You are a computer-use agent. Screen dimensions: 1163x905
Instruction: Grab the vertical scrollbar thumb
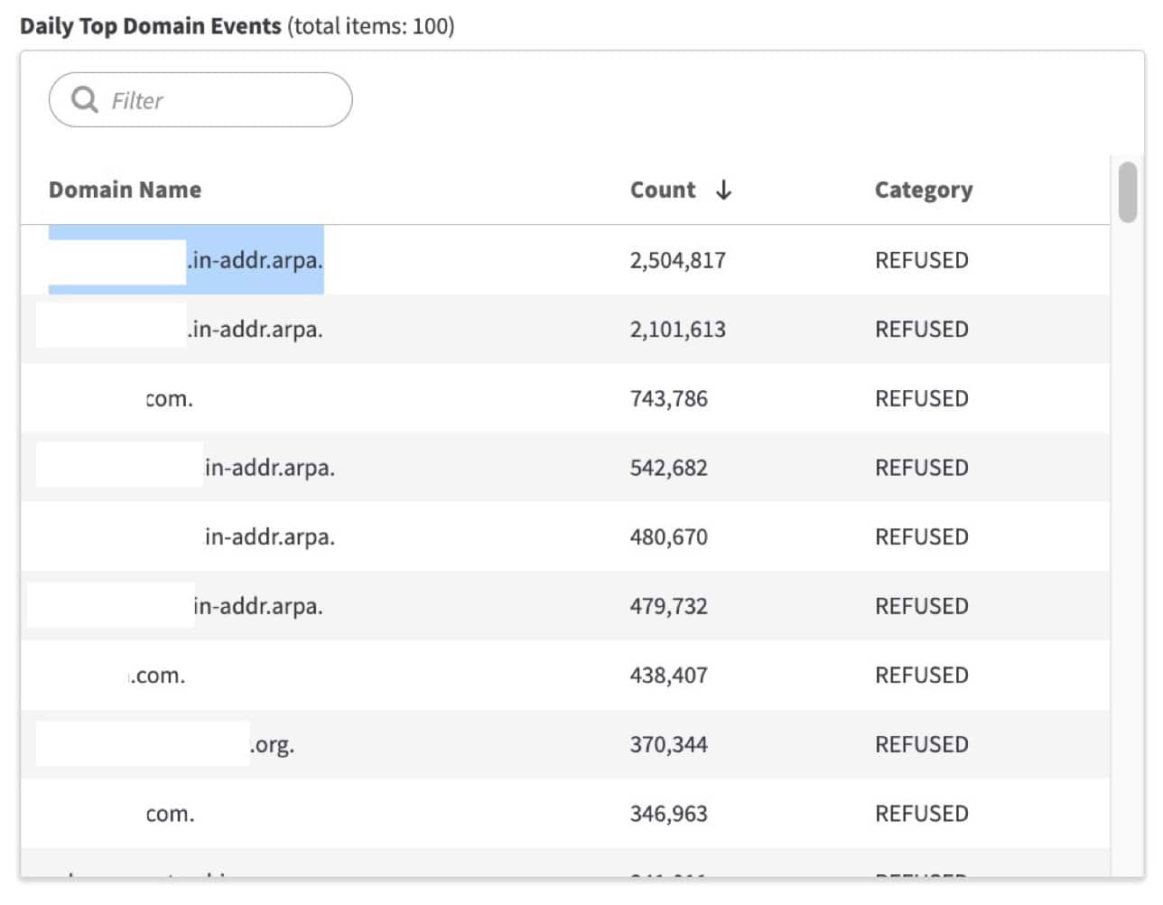(1127, 191)
